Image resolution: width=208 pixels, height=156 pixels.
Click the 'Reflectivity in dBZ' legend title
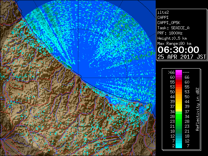pos(198,109)
